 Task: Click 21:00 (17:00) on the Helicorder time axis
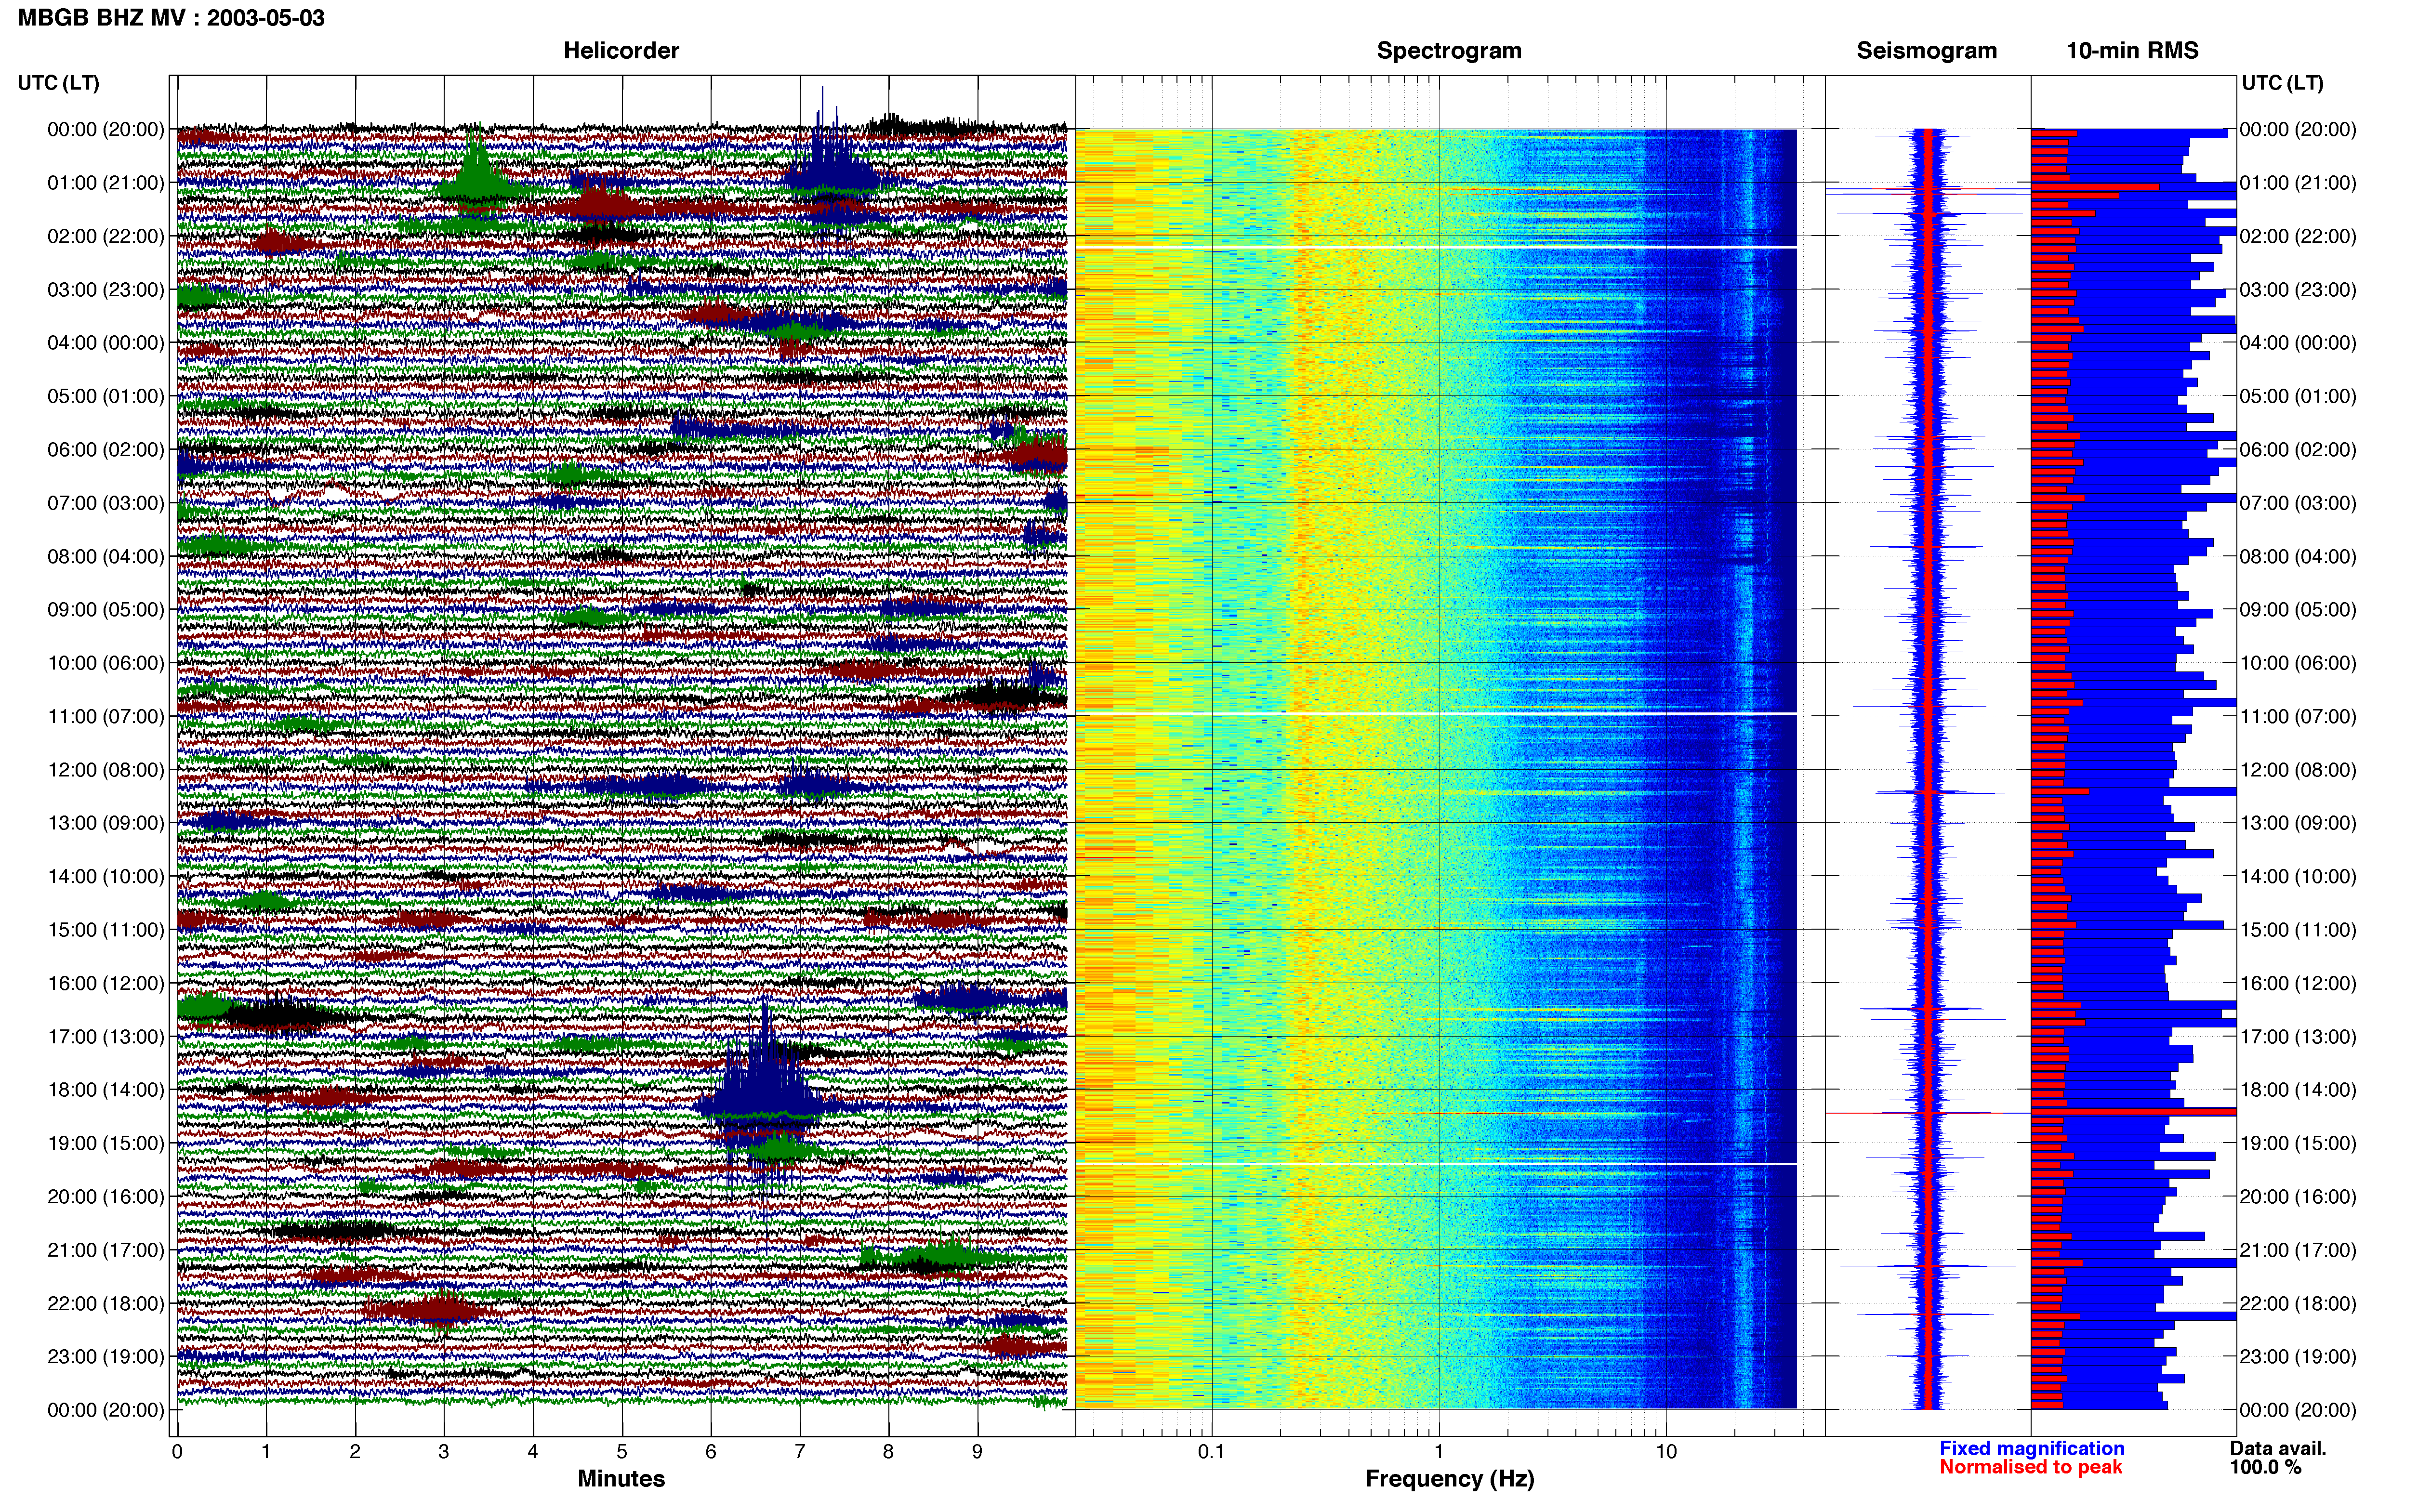coord(106,1250)
